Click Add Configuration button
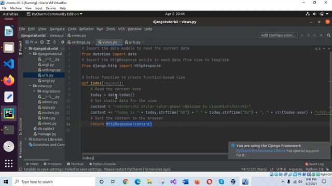 278,35
